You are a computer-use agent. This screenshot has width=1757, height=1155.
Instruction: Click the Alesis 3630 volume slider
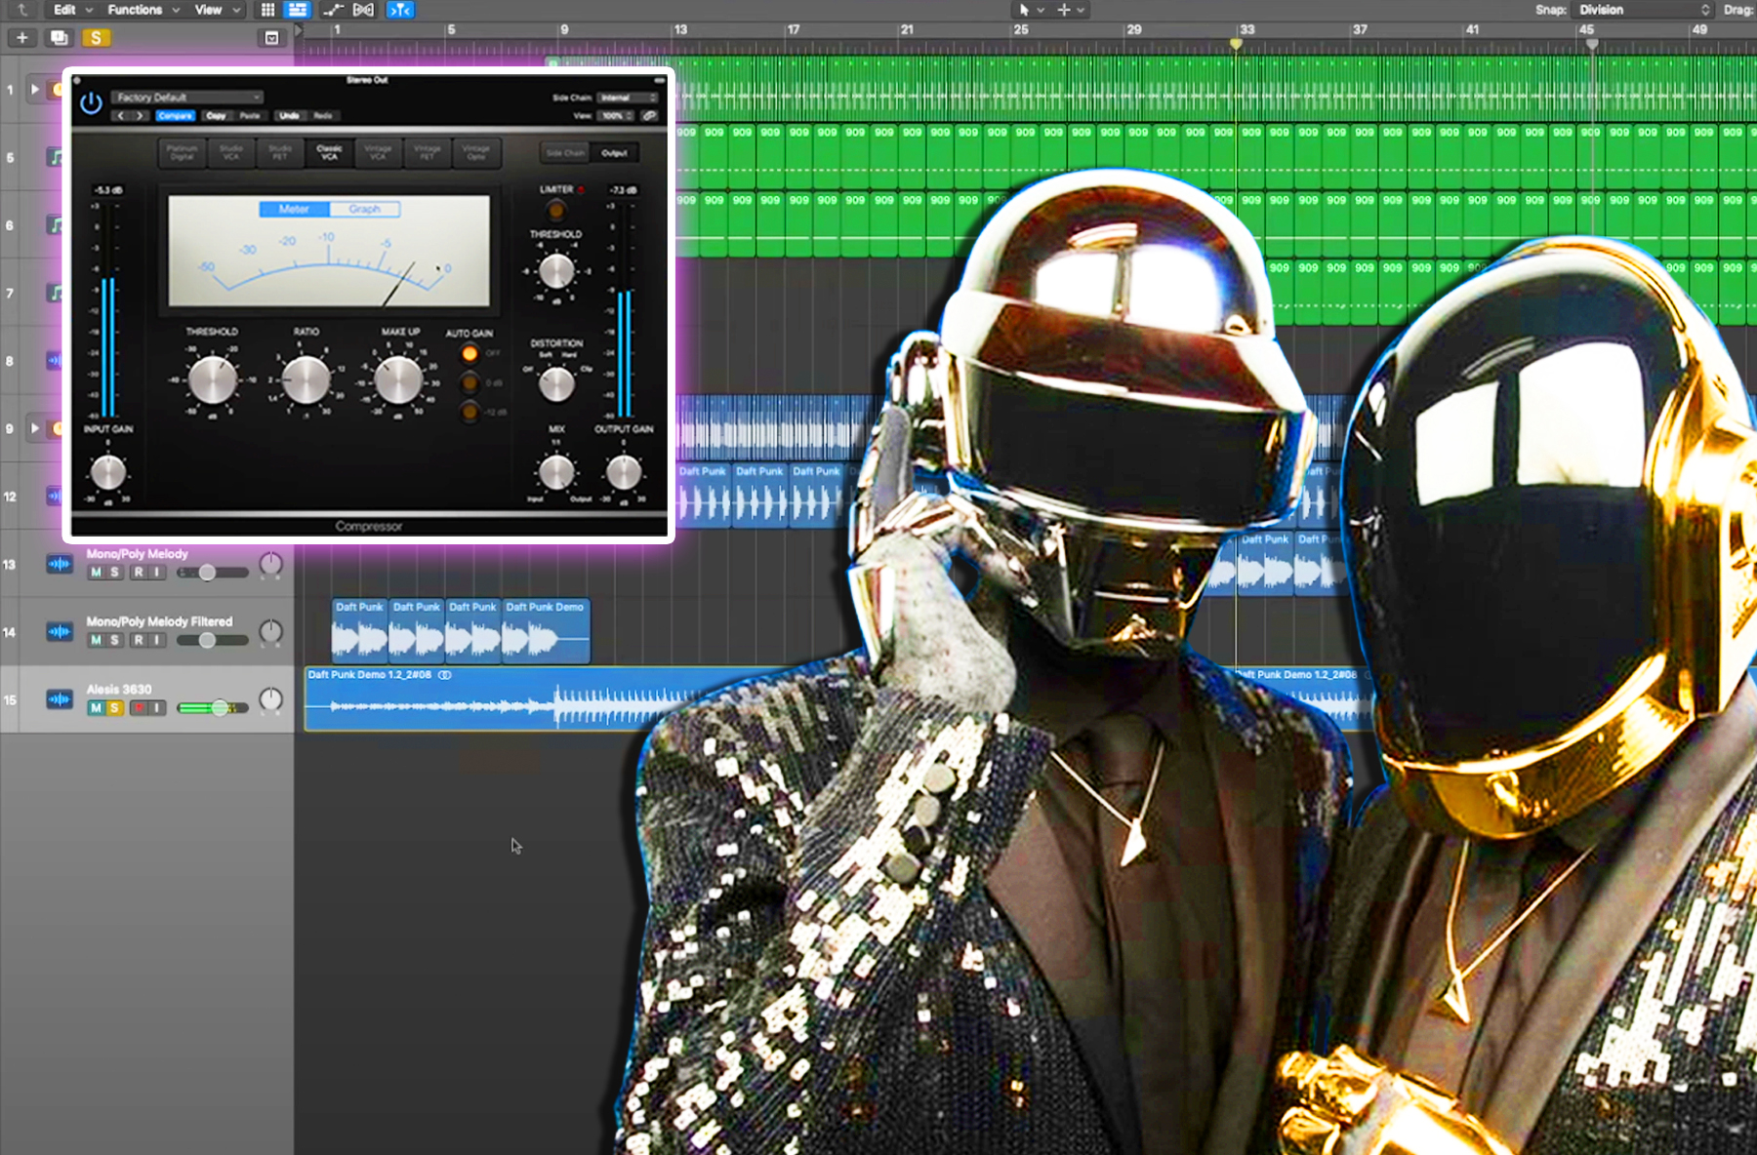coord(220,708)
